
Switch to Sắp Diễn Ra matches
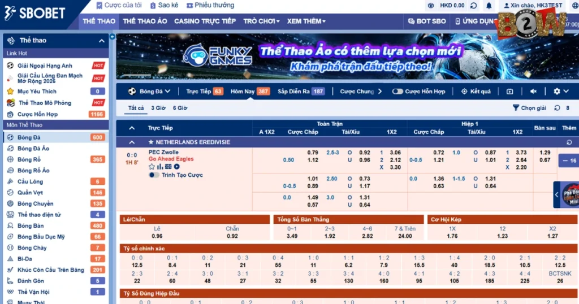(301, 91)
